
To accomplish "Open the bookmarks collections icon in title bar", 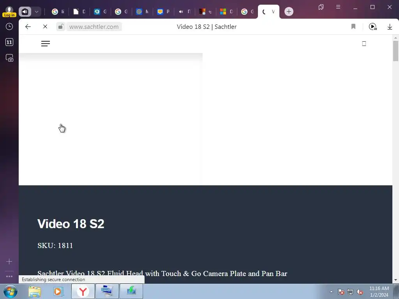I will [x=321, y=7].
